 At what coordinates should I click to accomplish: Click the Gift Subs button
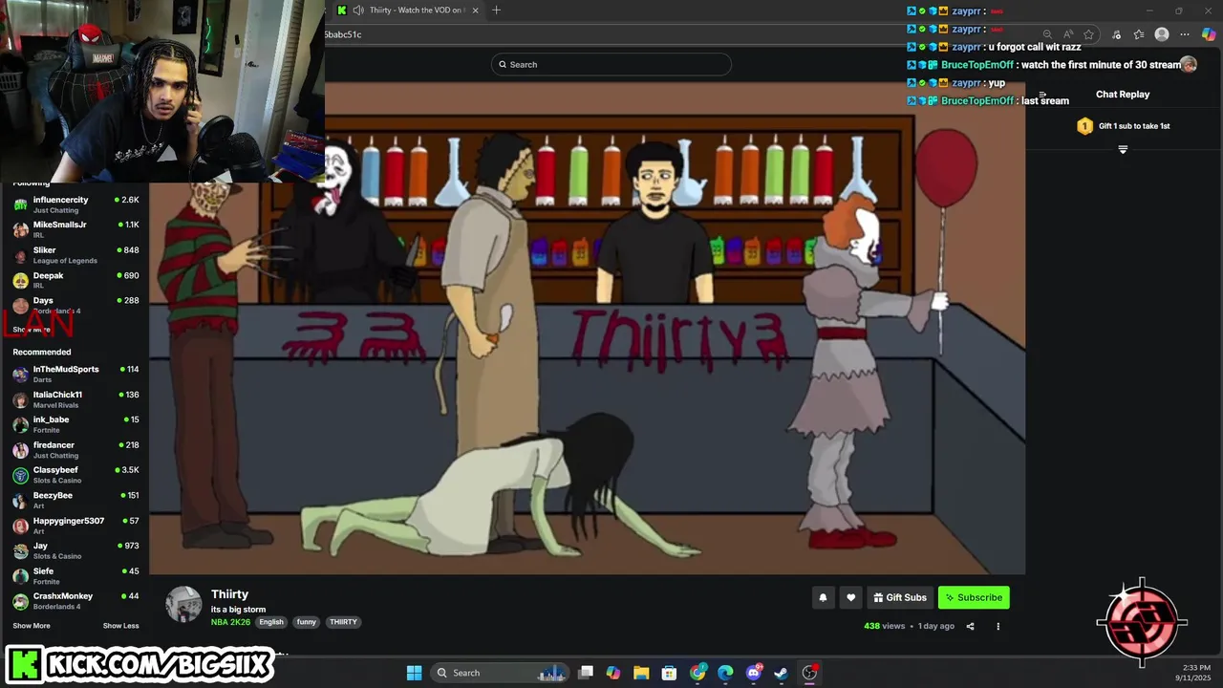click(900, 597)
